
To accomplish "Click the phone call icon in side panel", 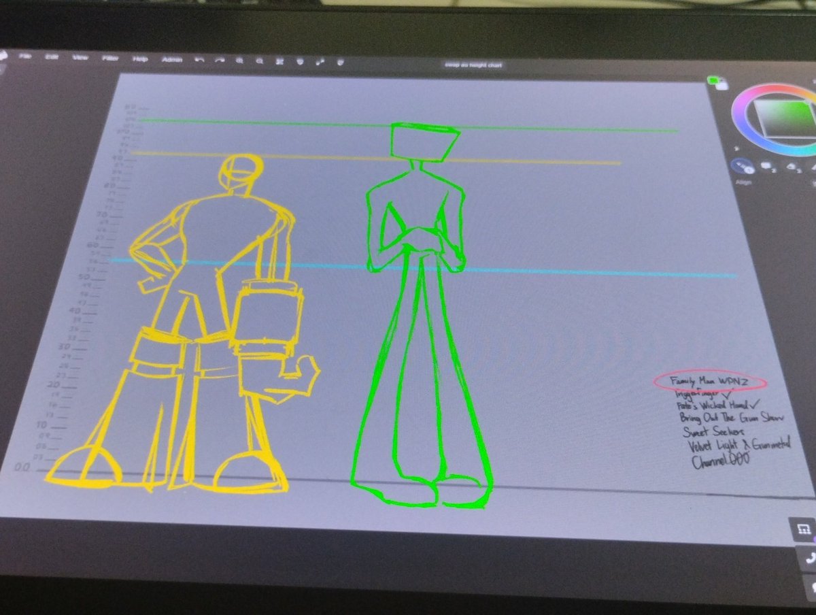I will (x=809, y=559).
